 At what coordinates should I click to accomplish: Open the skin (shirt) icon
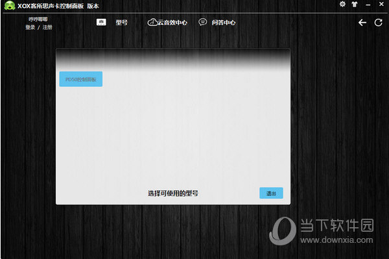tap(355, 5)
